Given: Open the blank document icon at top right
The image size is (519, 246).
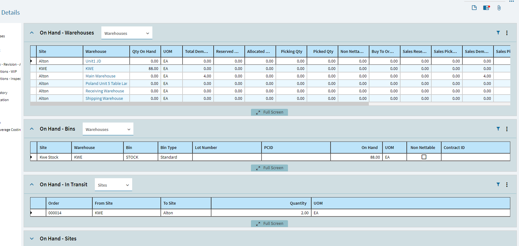Looking at the screenshot, I should tap(474, 8).
